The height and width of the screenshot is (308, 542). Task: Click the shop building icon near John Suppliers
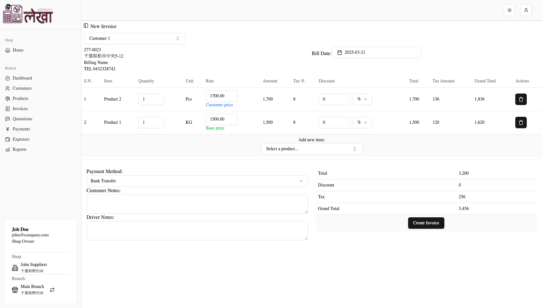(x=15, y=268)
